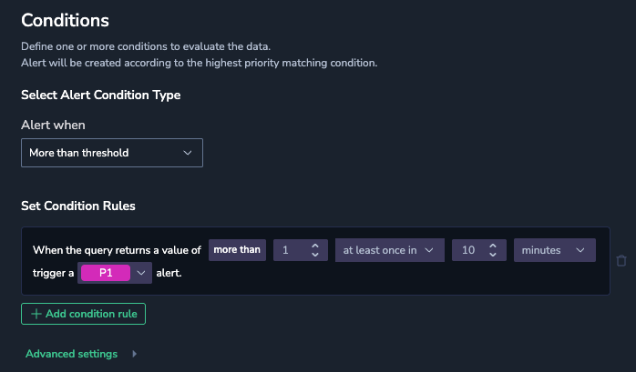Delete the condition rule with trash icon
The height and width of the screenshot is (372, 636).
click(x=621, y=261)
